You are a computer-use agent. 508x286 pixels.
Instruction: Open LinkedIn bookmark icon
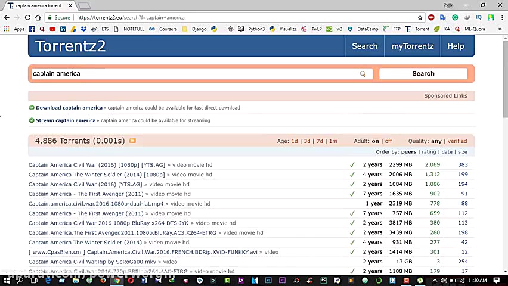click(x=63, y=29)
